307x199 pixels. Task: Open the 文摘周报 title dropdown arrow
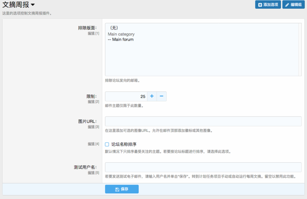pos(33,5)
